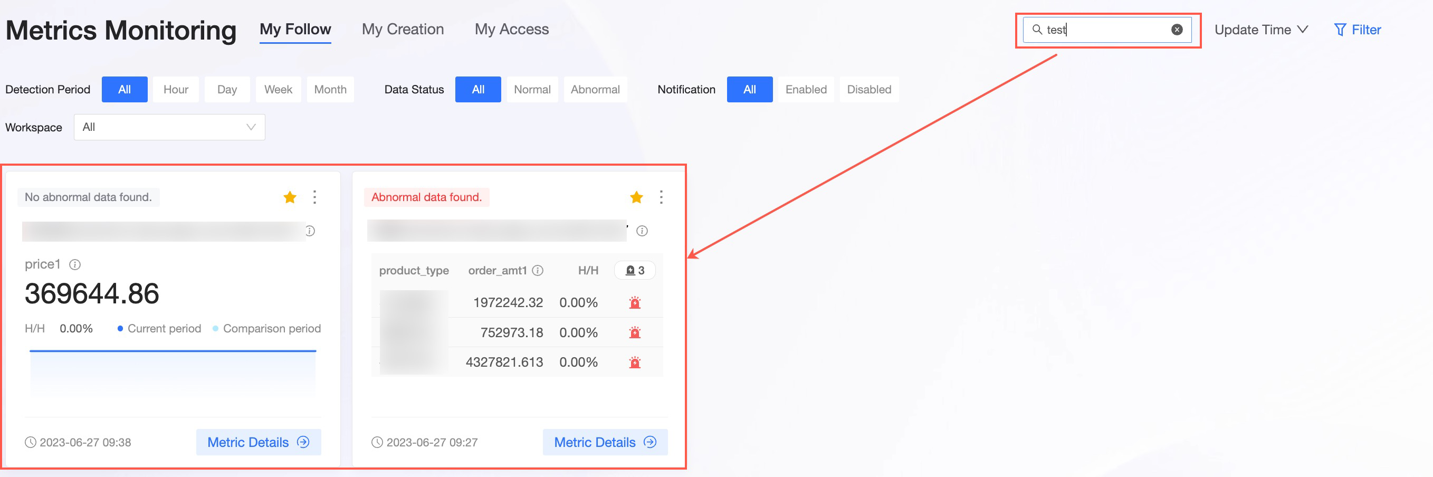Set Detection Period to Week
Image resolution: width=1433 pixels, height=477 pixels.
278,90
